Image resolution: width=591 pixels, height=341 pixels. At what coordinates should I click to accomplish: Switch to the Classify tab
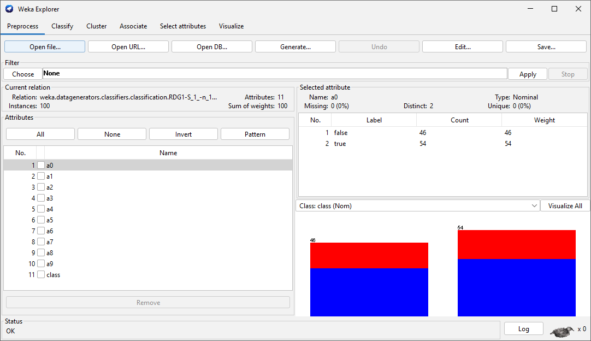(62, 26)
